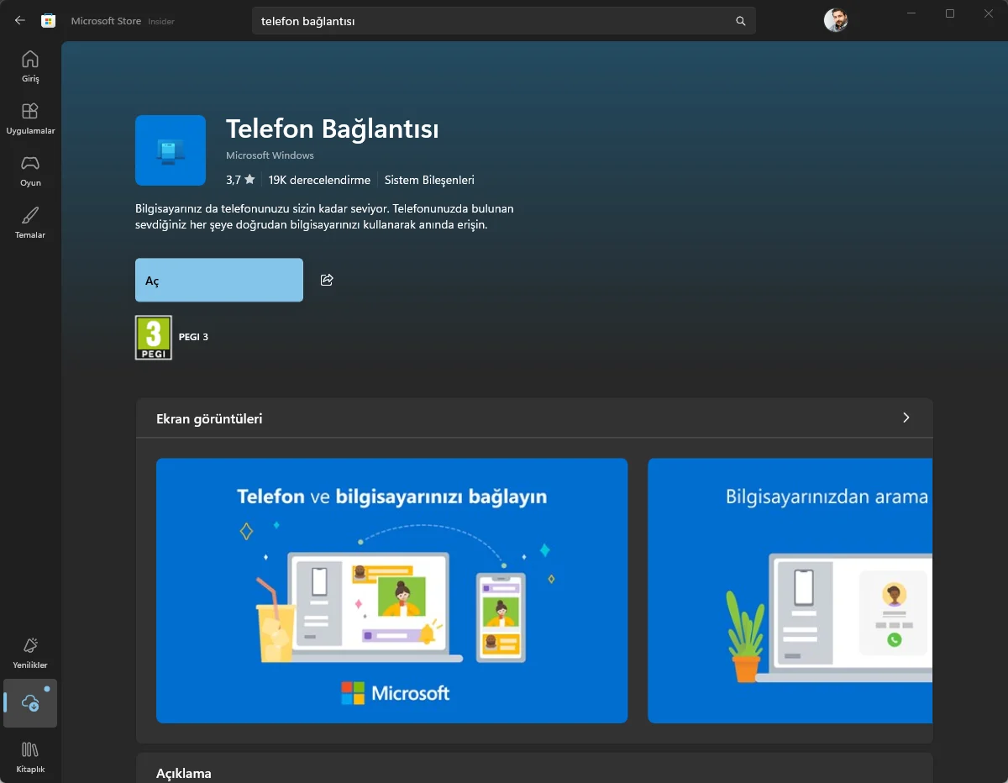Click the PEGI 3 rating badge
Image resolution: width=1008 pixels, height=783 pixels.
pyautogui.click(x=154, y=338)
